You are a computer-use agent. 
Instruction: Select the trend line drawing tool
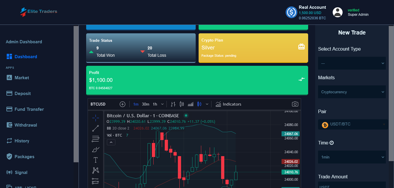(x=96, y=128)
